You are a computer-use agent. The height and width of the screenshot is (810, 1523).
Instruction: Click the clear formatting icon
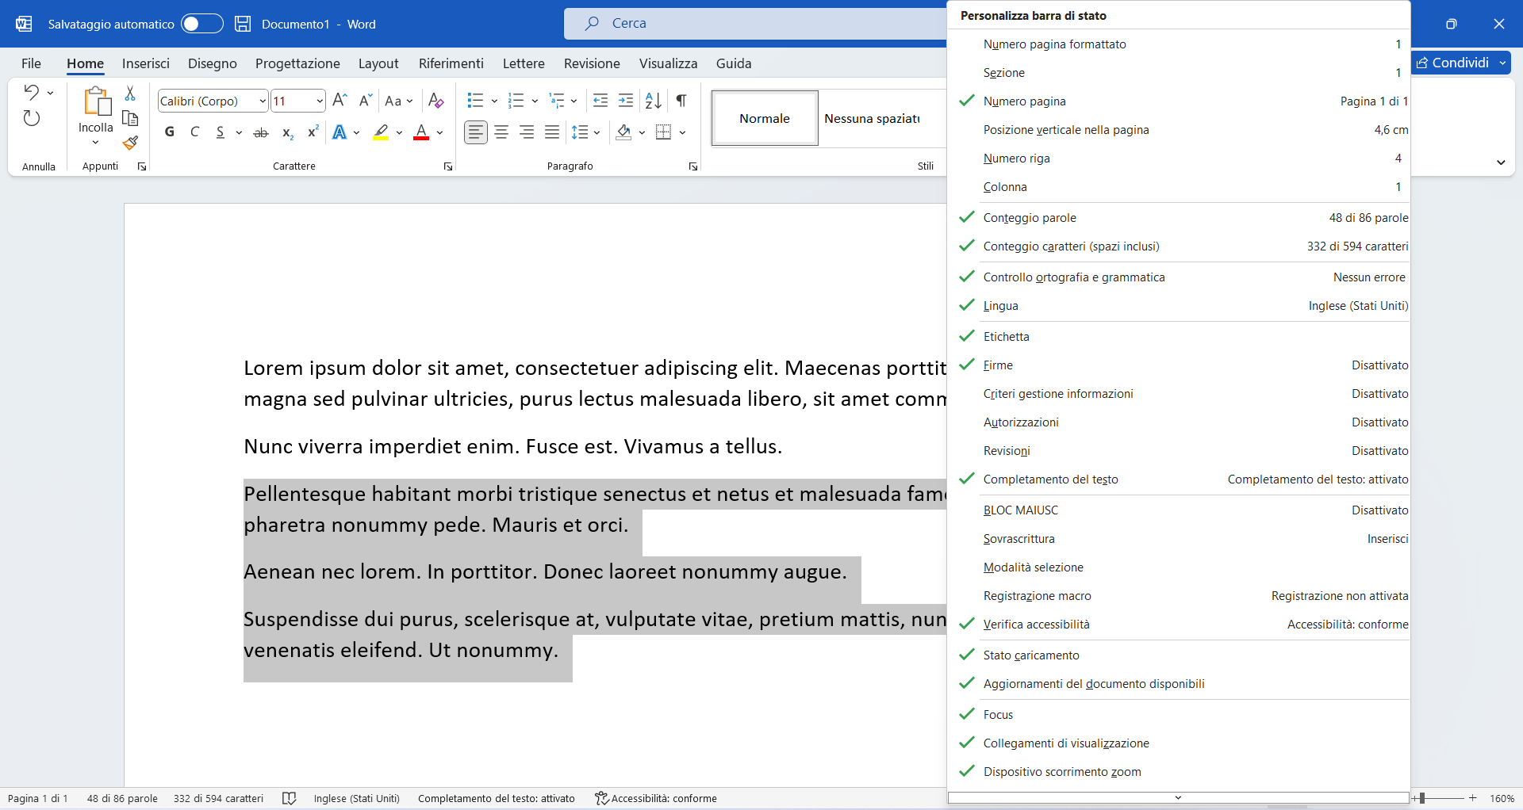pyautogui.click(x=435, y=101)
